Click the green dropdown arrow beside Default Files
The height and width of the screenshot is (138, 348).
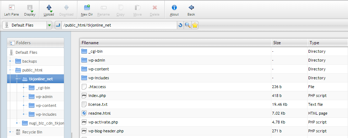click(49, 25)
